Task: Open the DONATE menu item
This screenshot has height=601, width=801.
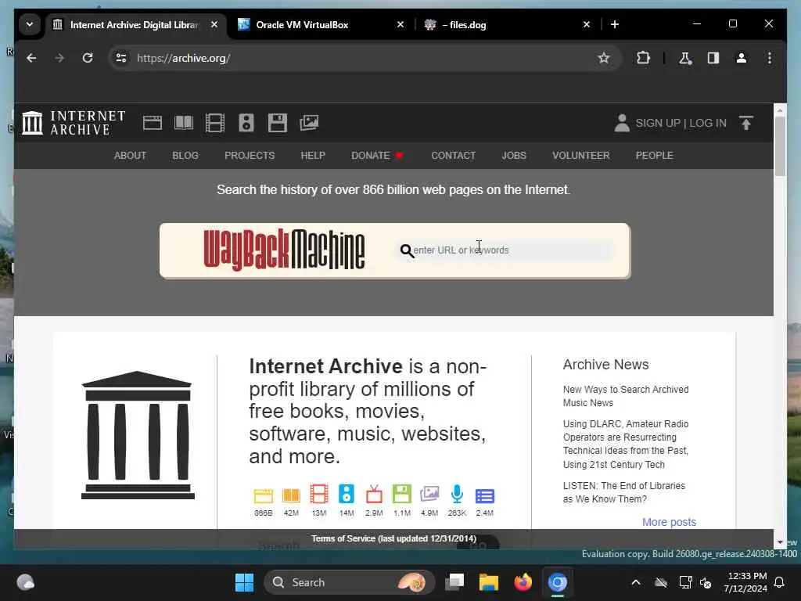Action: click(377, 156)
